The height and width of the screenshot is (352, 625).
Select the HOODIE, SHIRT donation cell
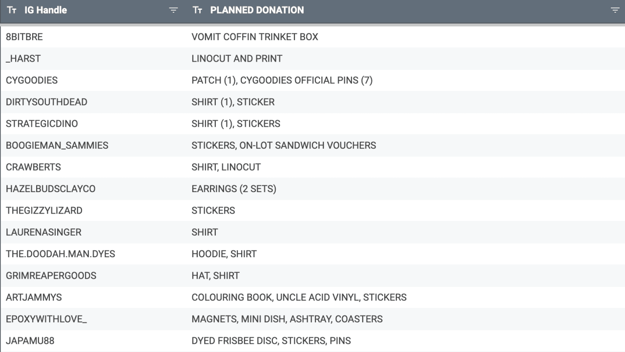pos(224,254)
